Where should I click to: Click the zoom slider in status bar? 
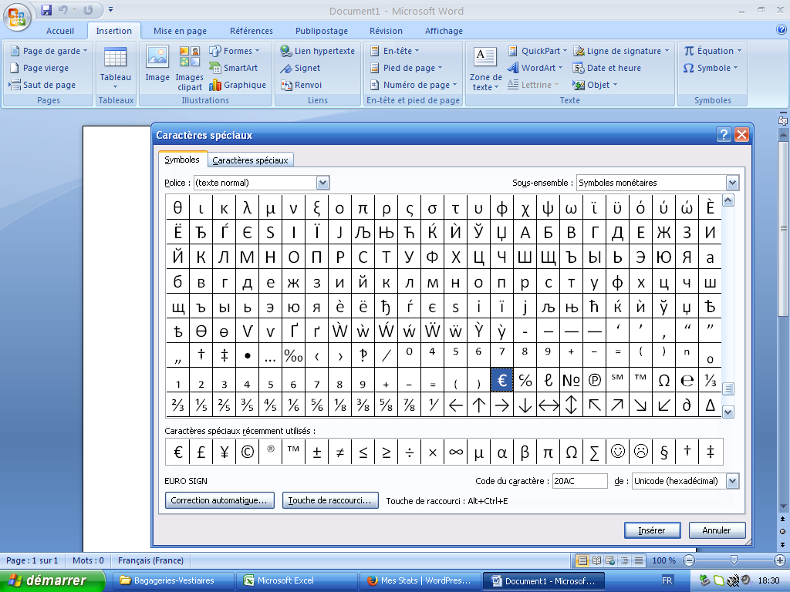(733, 560)
